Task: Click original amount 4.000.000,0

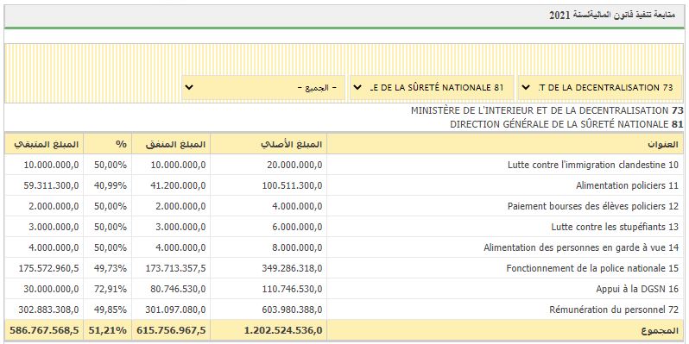Action: (x=297, y=206)
